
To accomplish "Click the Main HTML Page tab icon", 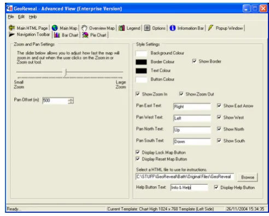I will coord(11,28).
